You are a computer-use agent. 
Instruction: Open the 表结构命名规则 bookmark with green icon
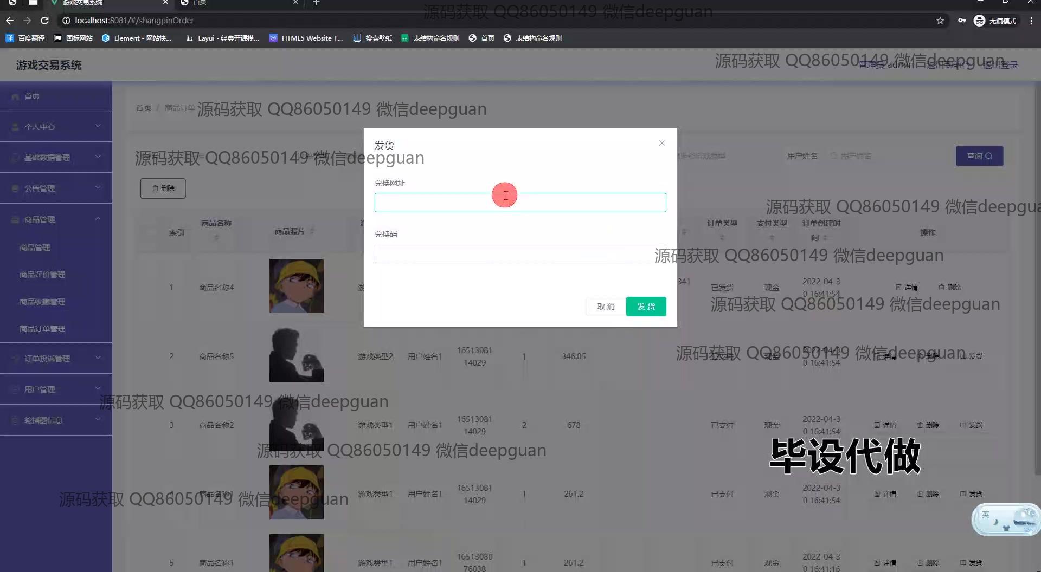[x=430, y=38]
